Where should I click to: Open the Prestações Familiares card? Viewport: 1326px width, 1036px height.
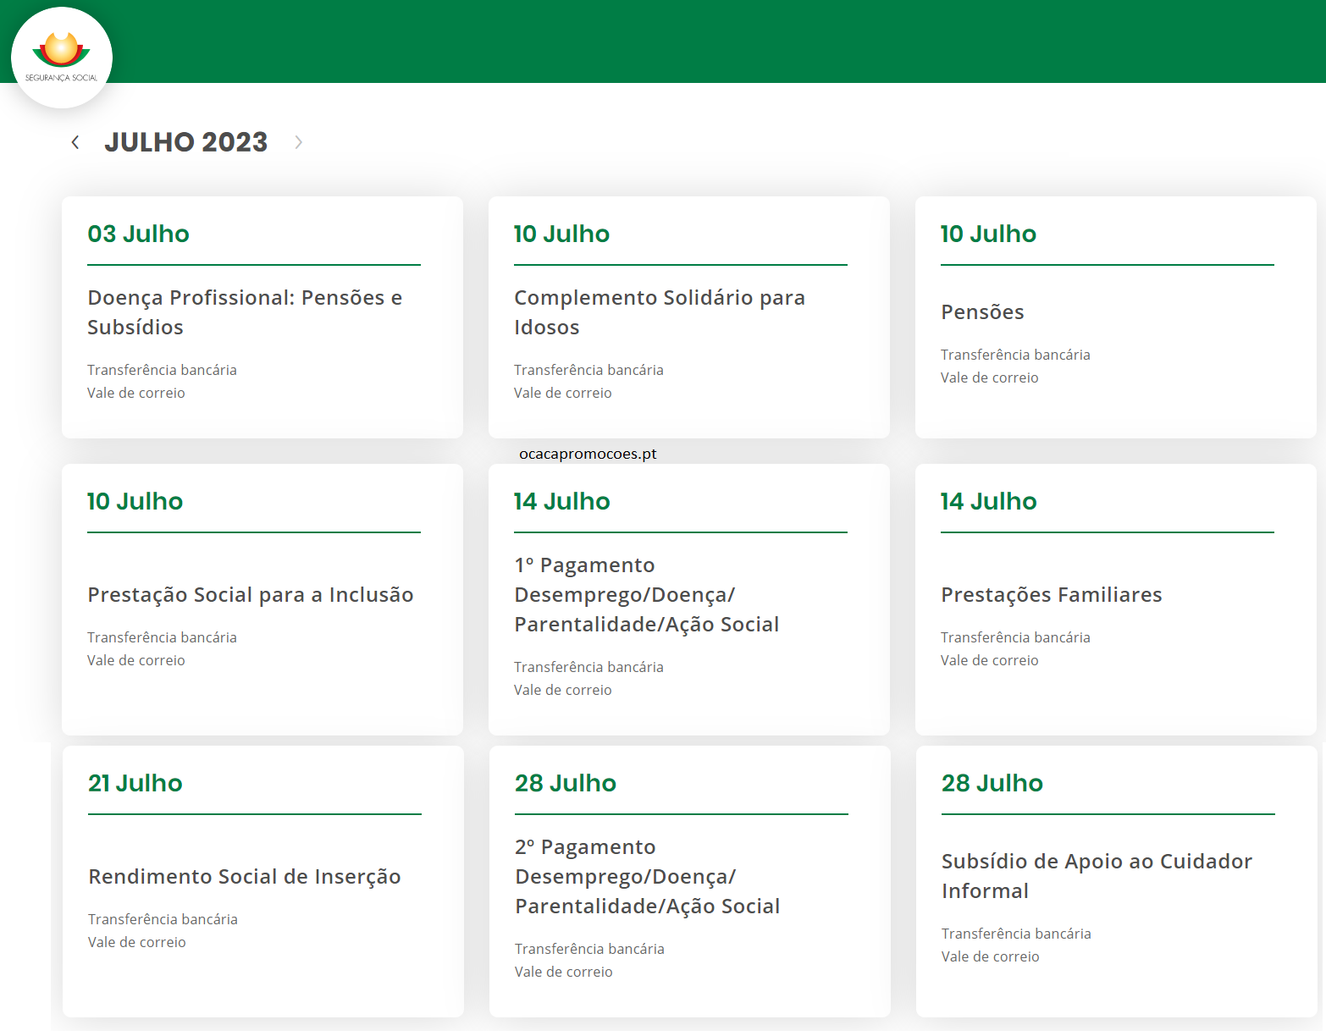pyautogui.click(x=1051, y=595)
